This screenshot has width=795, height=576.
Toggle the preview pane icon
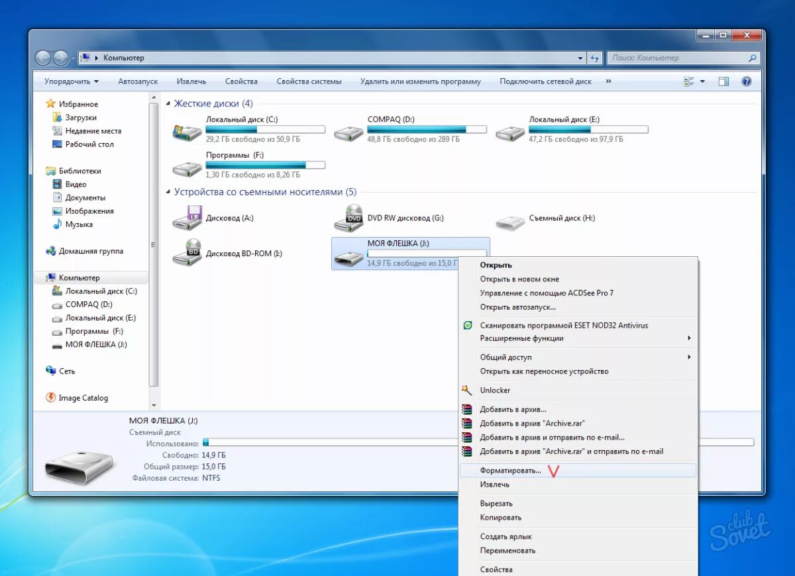(723, 81)
